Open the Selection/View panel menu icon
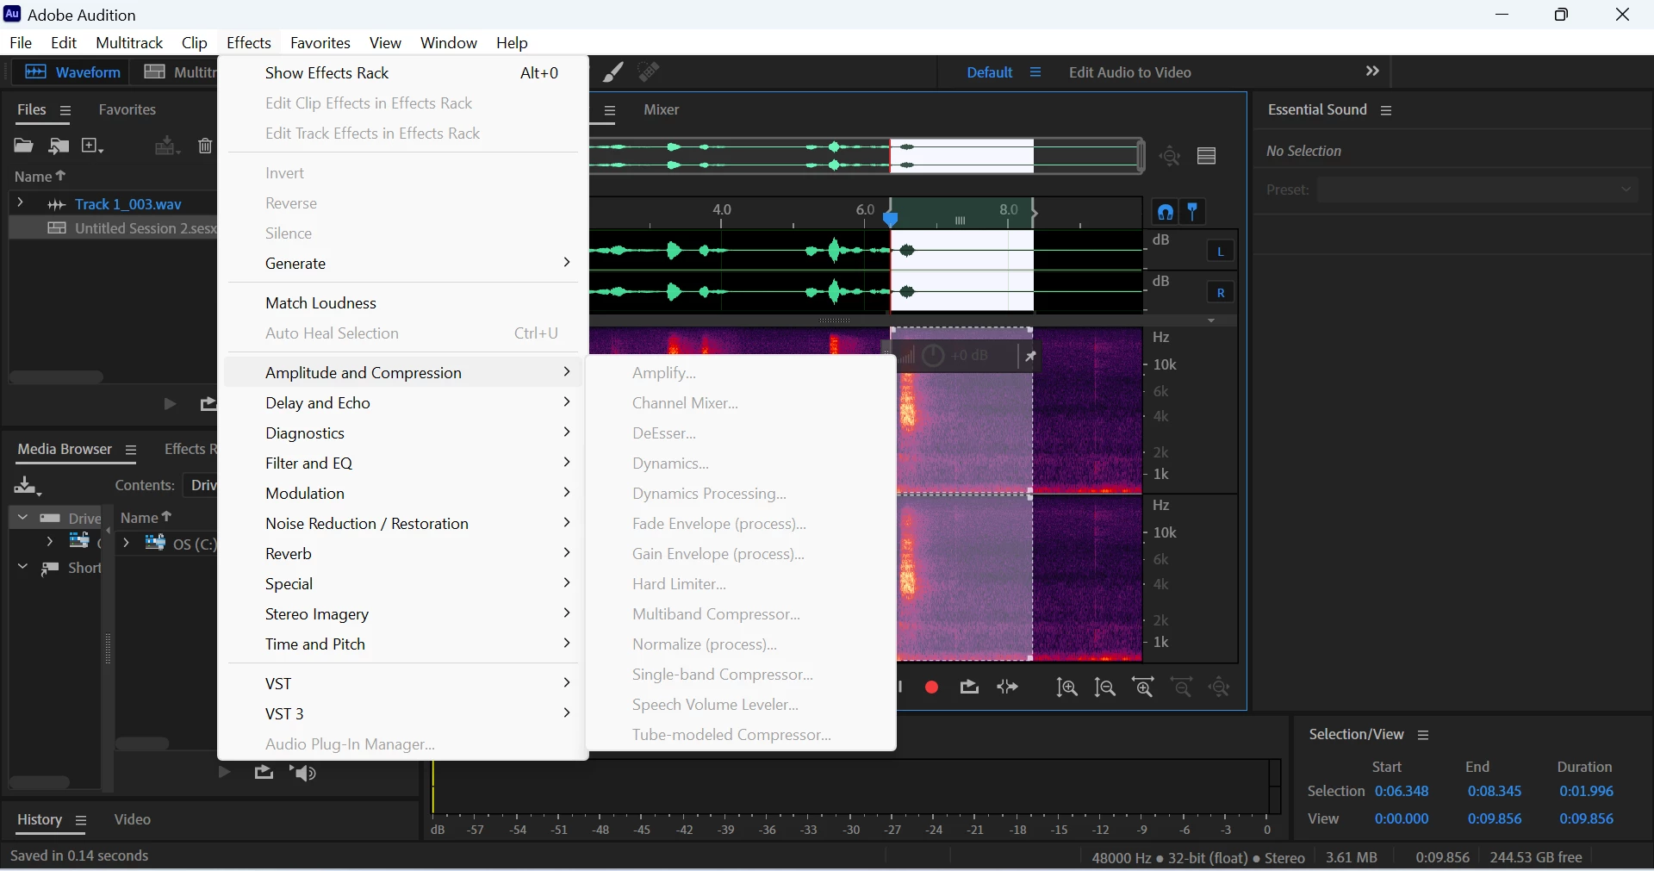Image resolution: width=1654 pixels, height=871 pixels. point(1424,737)
